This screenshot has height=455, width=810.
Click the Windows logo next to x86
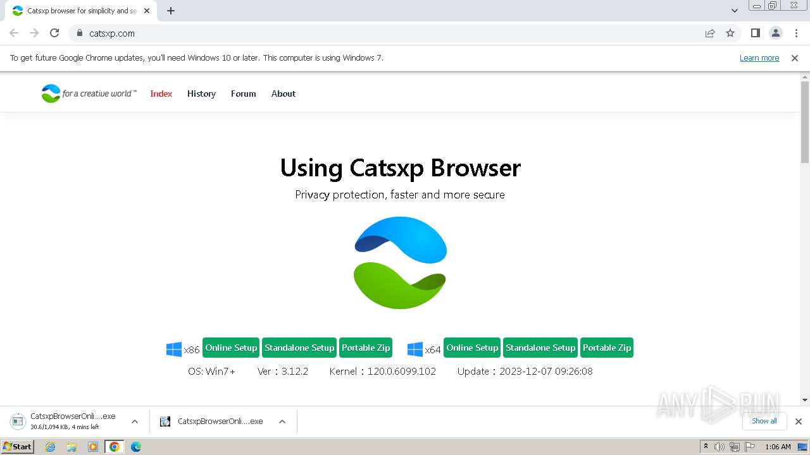(174, 349)
